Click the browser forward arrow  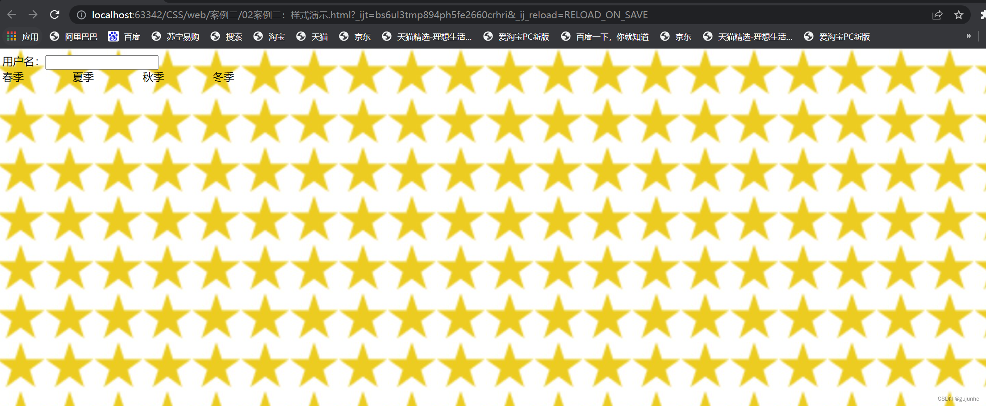(33, 15)
